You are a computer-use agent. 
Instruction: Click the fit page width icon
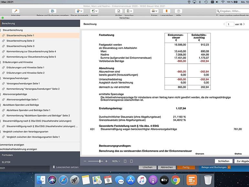[x=131, y=161]
